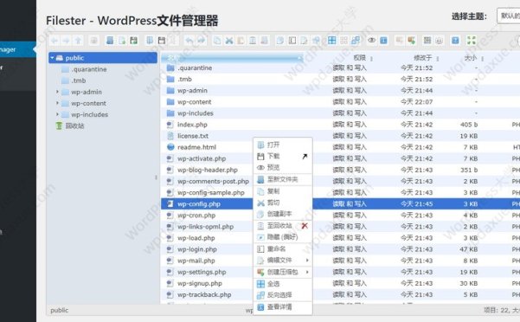Choose 剪切 in the context menu
The height and width of the screenshot is (322, 520).
click(x=283, y=203)
